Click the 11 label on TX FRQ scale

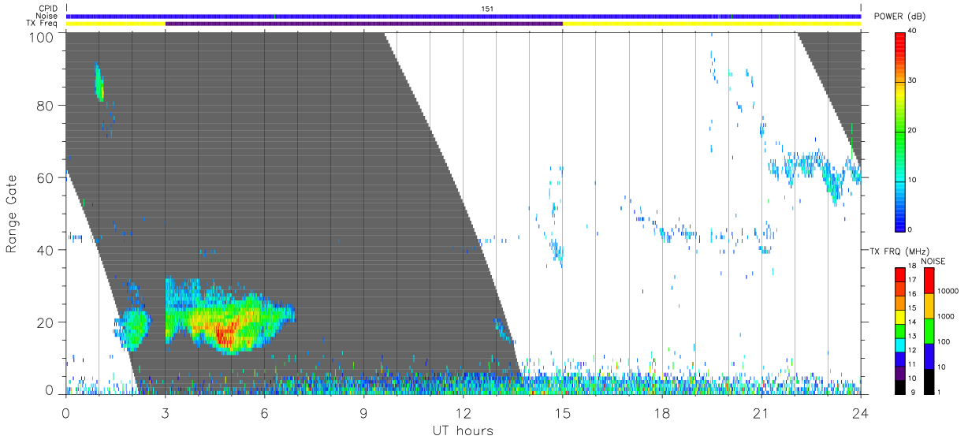[912, 364]
